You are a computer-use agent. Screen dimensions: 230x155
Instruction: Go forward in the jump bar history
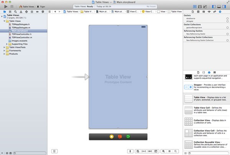click(59, 12)
